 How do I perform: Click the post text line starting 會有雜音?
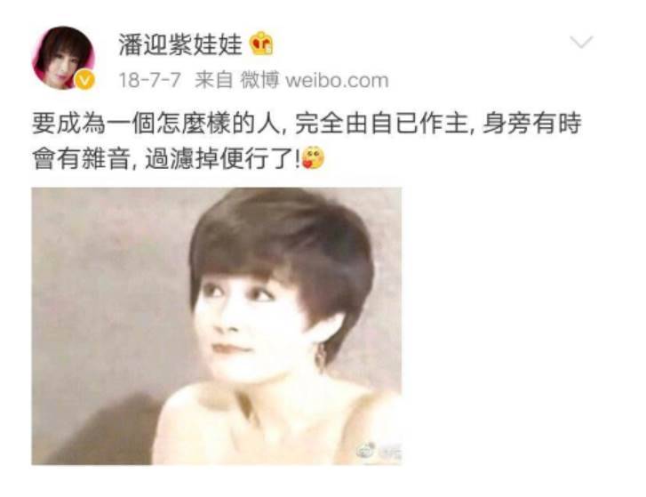(178, 158)
